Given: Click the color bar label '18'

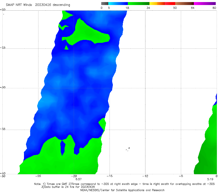Looking at the screenshot, I should tap(127, 8).
